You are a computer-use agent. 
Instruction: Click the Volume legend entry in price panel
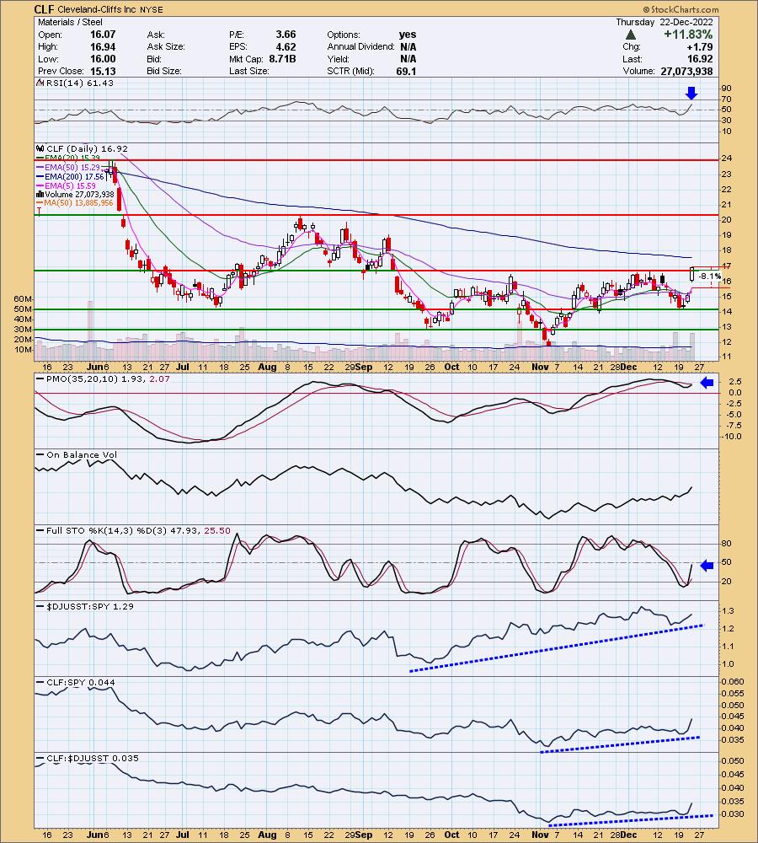coord(75,194)
